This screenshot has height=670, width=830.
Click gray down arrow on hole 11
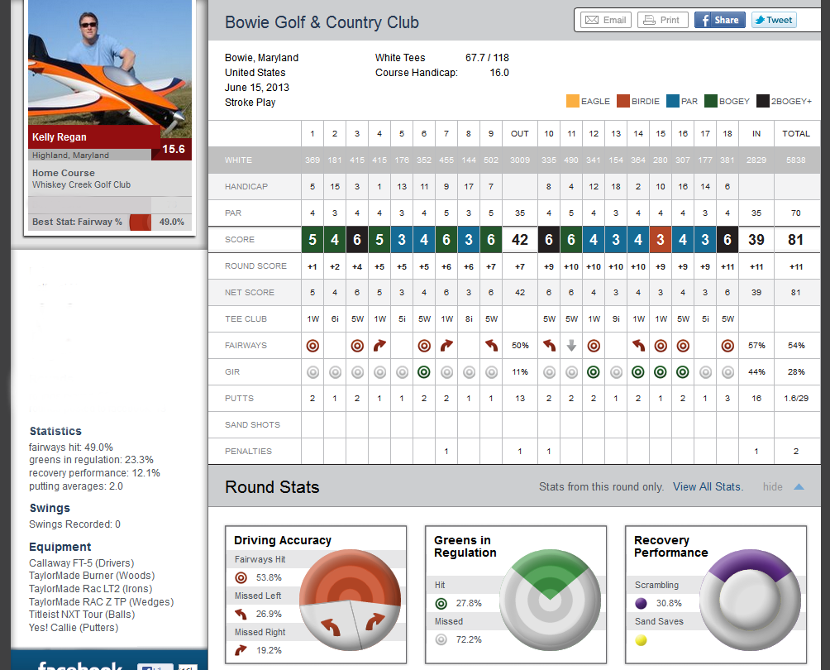[571, 346]
